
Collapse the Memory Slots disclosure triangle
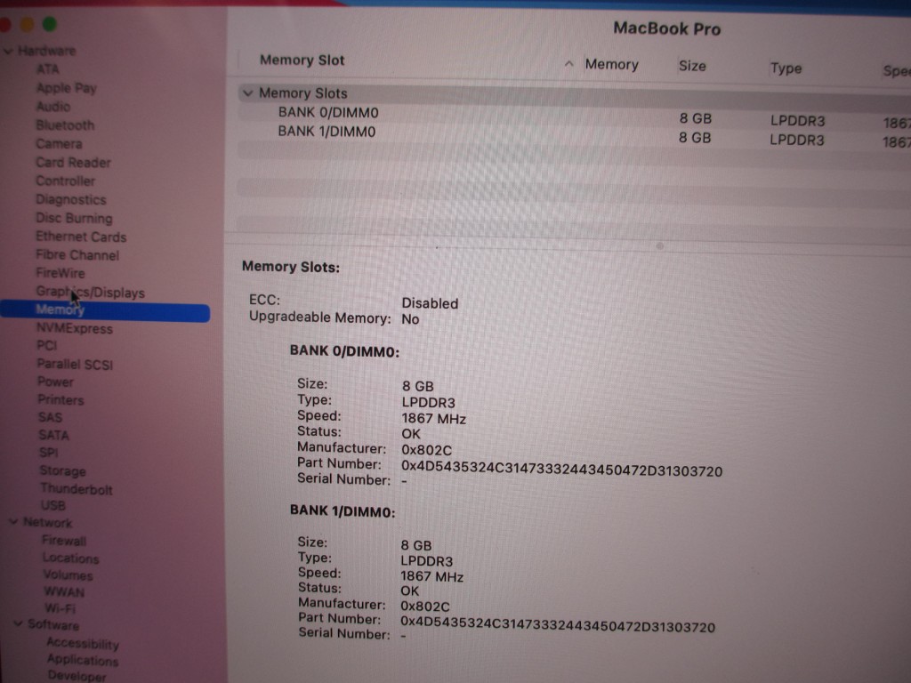pos(248,92)
